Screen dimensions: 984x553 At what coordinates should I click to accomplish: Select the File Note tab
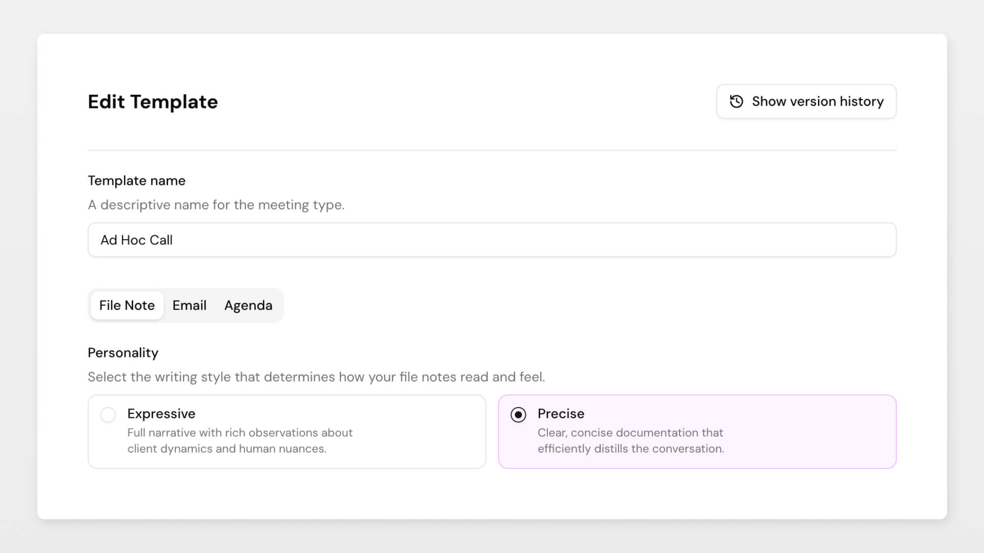coord(127,305)
